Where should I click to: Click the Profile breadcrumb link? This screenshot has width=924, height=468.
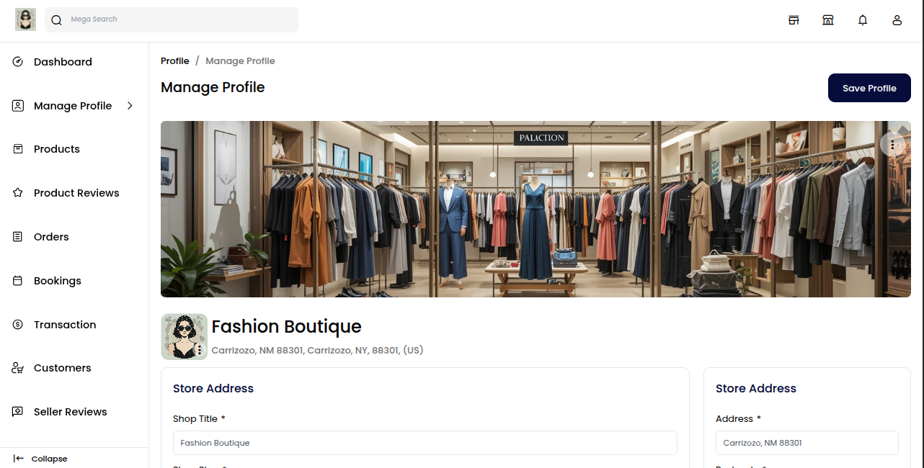[x=175, y=61]
